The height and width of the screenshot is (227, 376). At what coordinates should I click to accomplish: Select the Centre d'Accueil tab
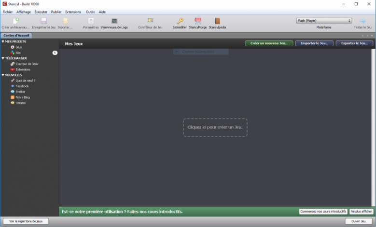click(x=16, y=36)
